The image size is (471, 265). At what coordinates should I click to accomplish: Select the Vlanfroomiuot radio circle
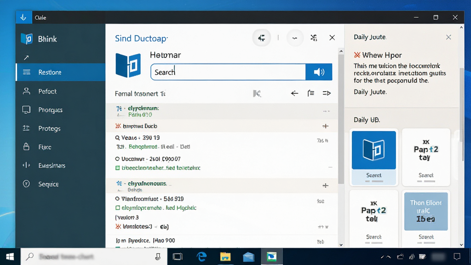[117, 199]
